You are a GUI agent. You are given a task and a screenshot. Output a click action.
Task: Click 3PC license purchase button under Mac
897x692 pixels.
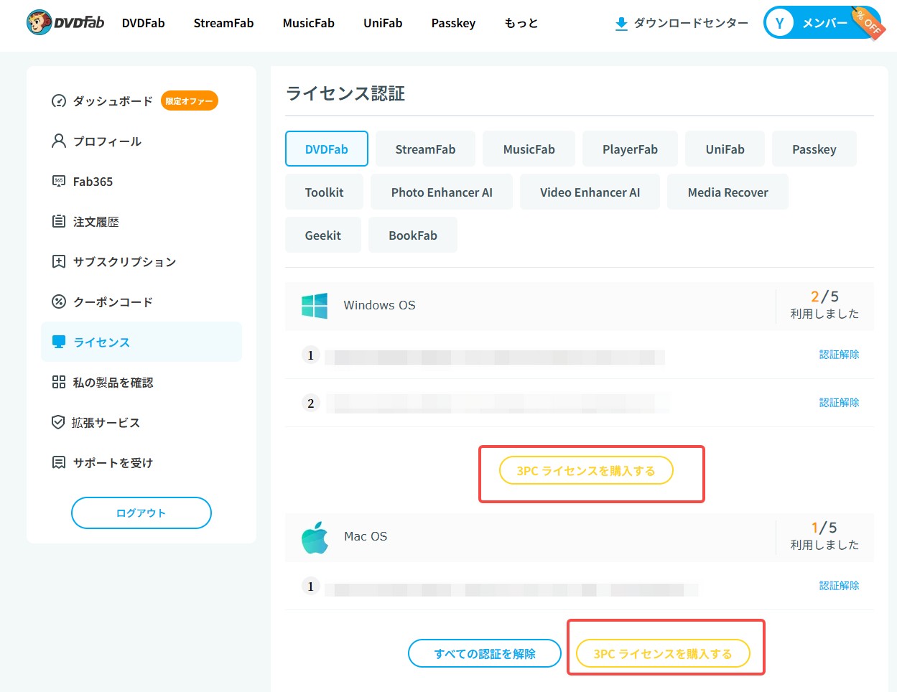pyautogui.click(x=663, y=653)
